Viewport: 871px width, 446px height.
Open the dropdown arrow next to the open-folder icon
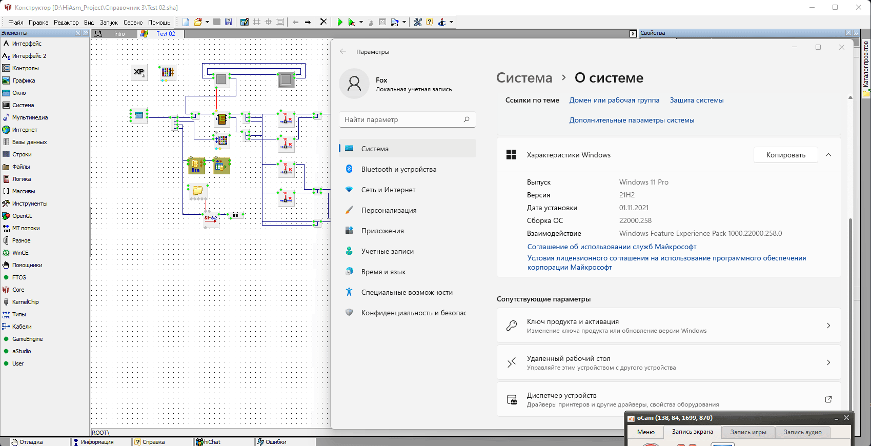207,22
